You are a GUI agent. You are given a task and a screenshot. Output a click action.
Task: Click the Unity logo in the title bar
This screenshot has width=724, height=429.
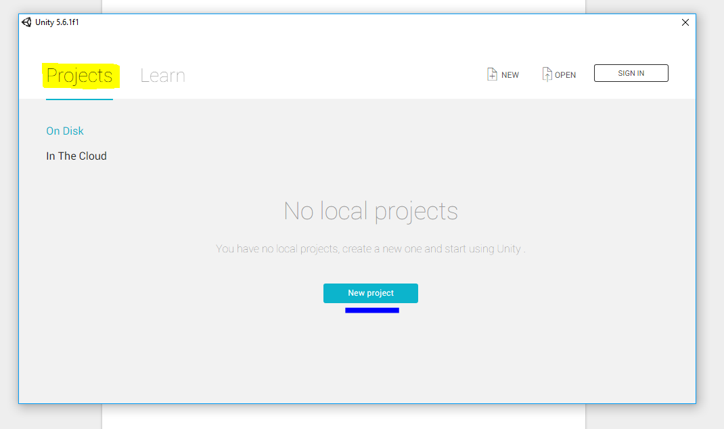click(x=27, y=22)
